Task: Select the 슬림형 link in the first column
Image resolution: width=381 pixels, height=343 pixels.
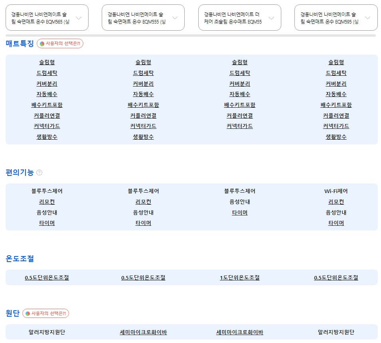Action: [47, 62]
